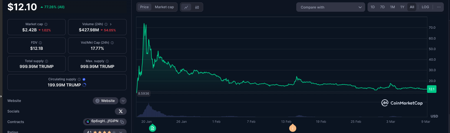This screenshot has height=133, width=450.
Task: Select the candlestick chart type icon
Action: point(197,7)
